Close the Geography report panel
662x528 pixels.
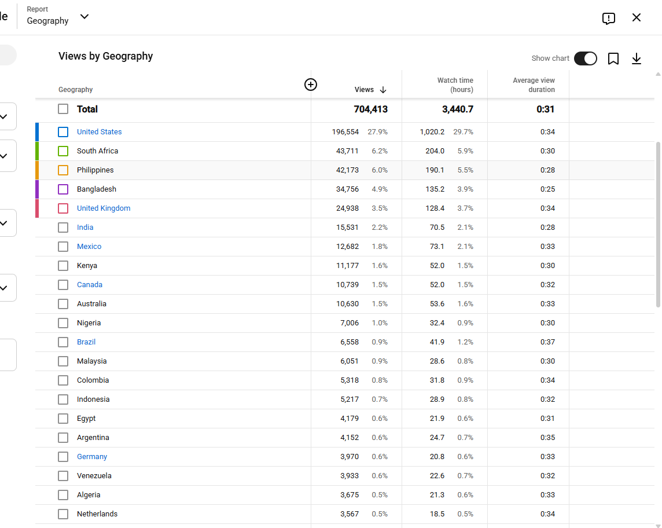click(x=636, y=17)
